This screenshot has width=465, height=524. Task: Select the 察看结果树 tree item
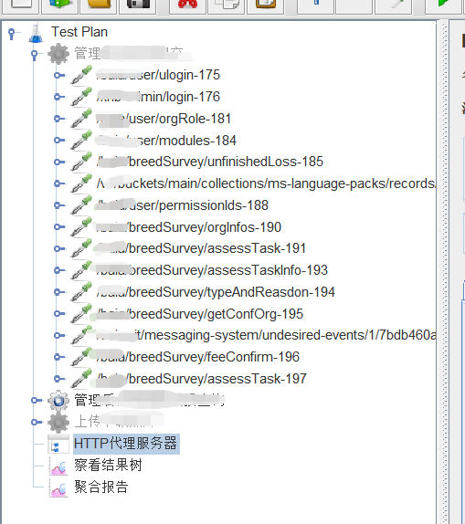108,466
